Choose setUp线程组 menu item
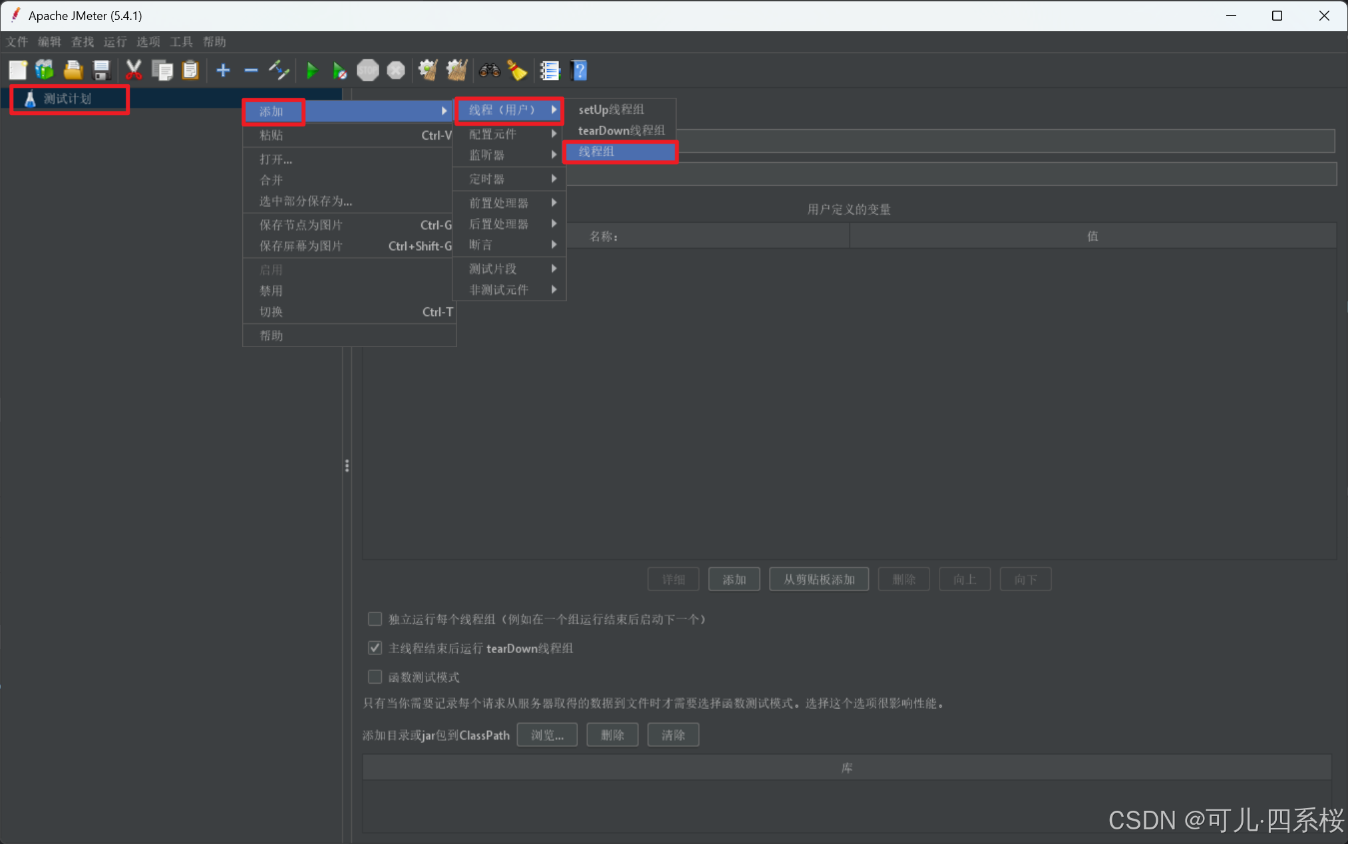This screenshot has width=1348, height=844. [x=611, y=110]
